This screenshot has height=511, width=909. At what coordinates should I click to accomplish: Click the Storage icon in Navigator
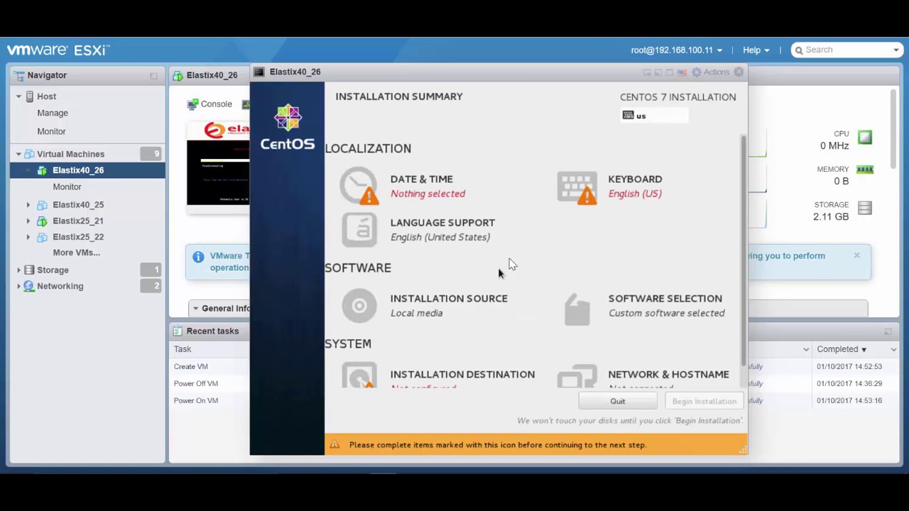tap(29, 270)
